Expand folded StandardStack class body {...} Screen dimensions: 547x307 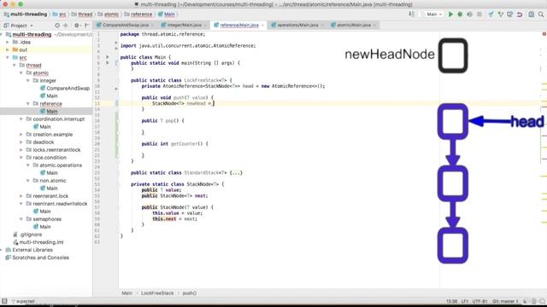pos(236,172)
